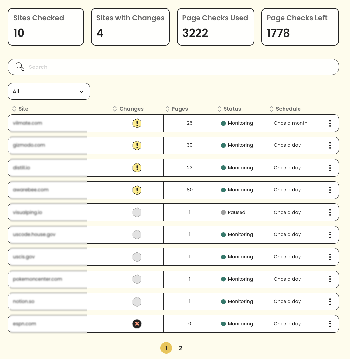Click the gray hexagon icon for notion.so
The width and height of the screenshot is (350, 359).
click(x=137, y=302)
